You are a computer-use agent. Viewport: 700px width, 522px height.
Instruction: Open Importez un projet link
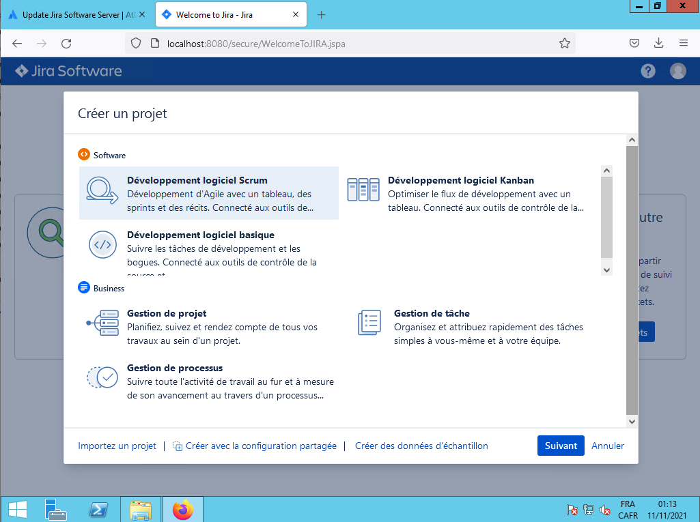pos(117,446)
